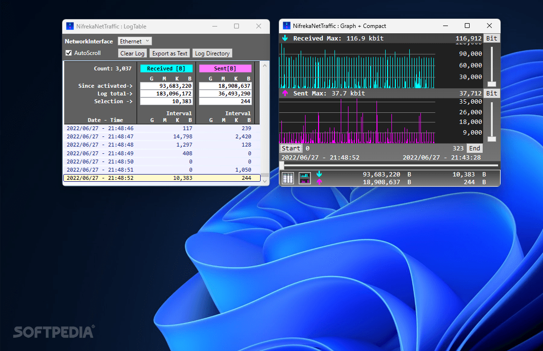The image size is (543, 351).
Task: Click the magenta Sent traffic graph area
Action: [x=357, y=121]
